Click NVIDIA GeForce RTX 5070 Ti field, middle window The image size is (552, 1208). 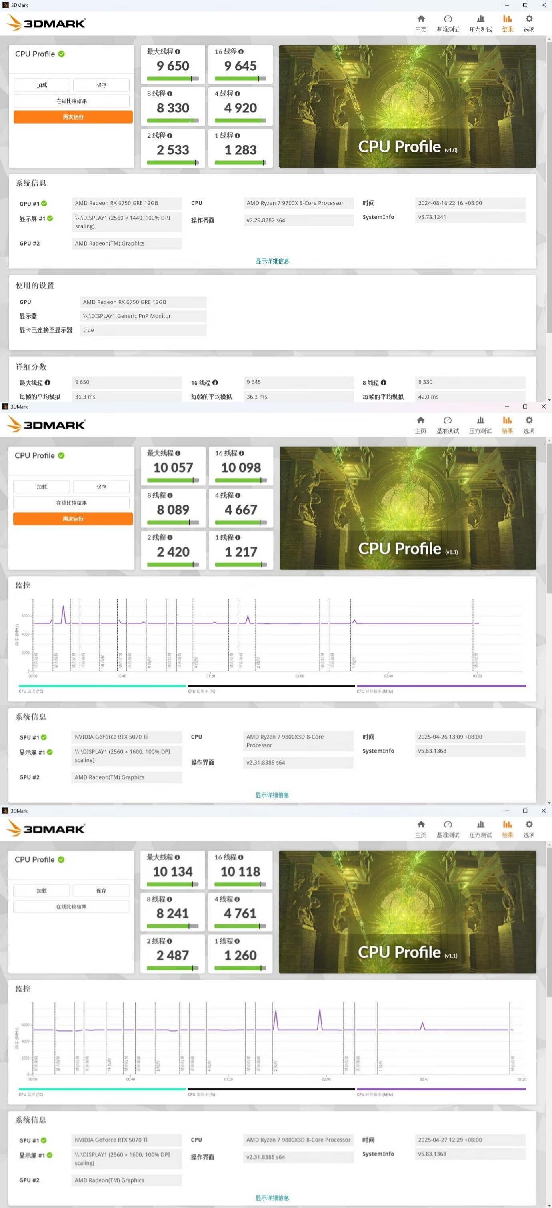[x=127, y=737]
